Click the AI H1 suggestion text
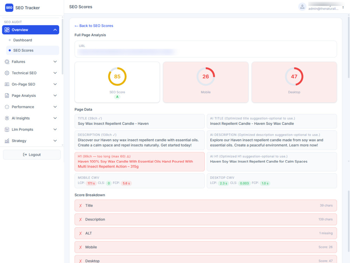 (x=259, y=161)
